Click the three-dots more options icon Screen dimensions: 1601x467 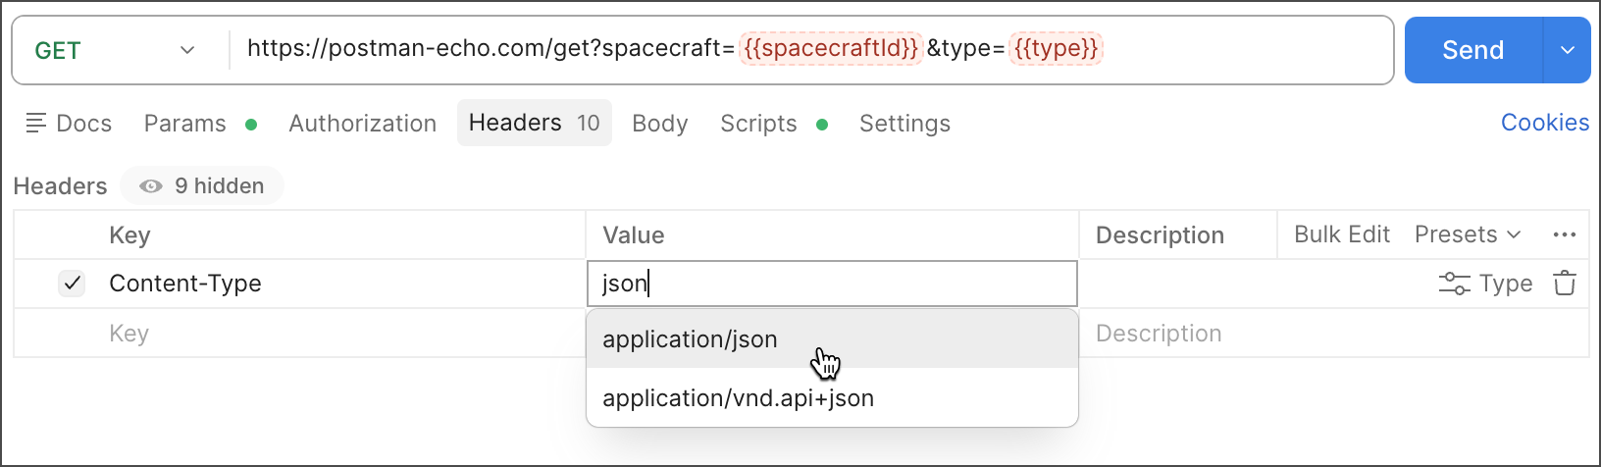click(x=1564, y=234)
